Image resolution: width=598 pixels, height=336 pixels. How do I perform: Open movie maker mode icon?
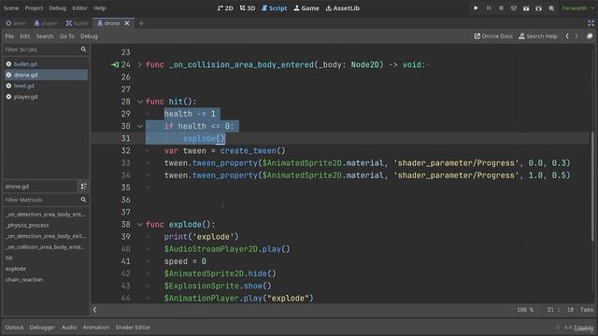pos(551,8)
